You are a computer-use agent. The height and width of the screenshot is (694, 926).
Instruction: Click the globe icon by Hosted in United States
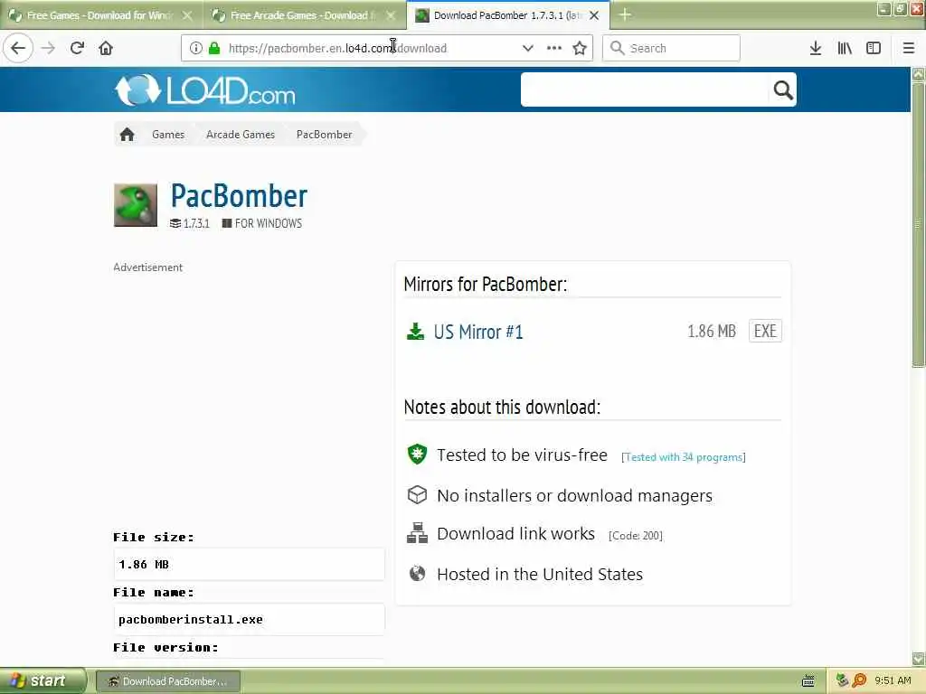click(x=418, y=574)
